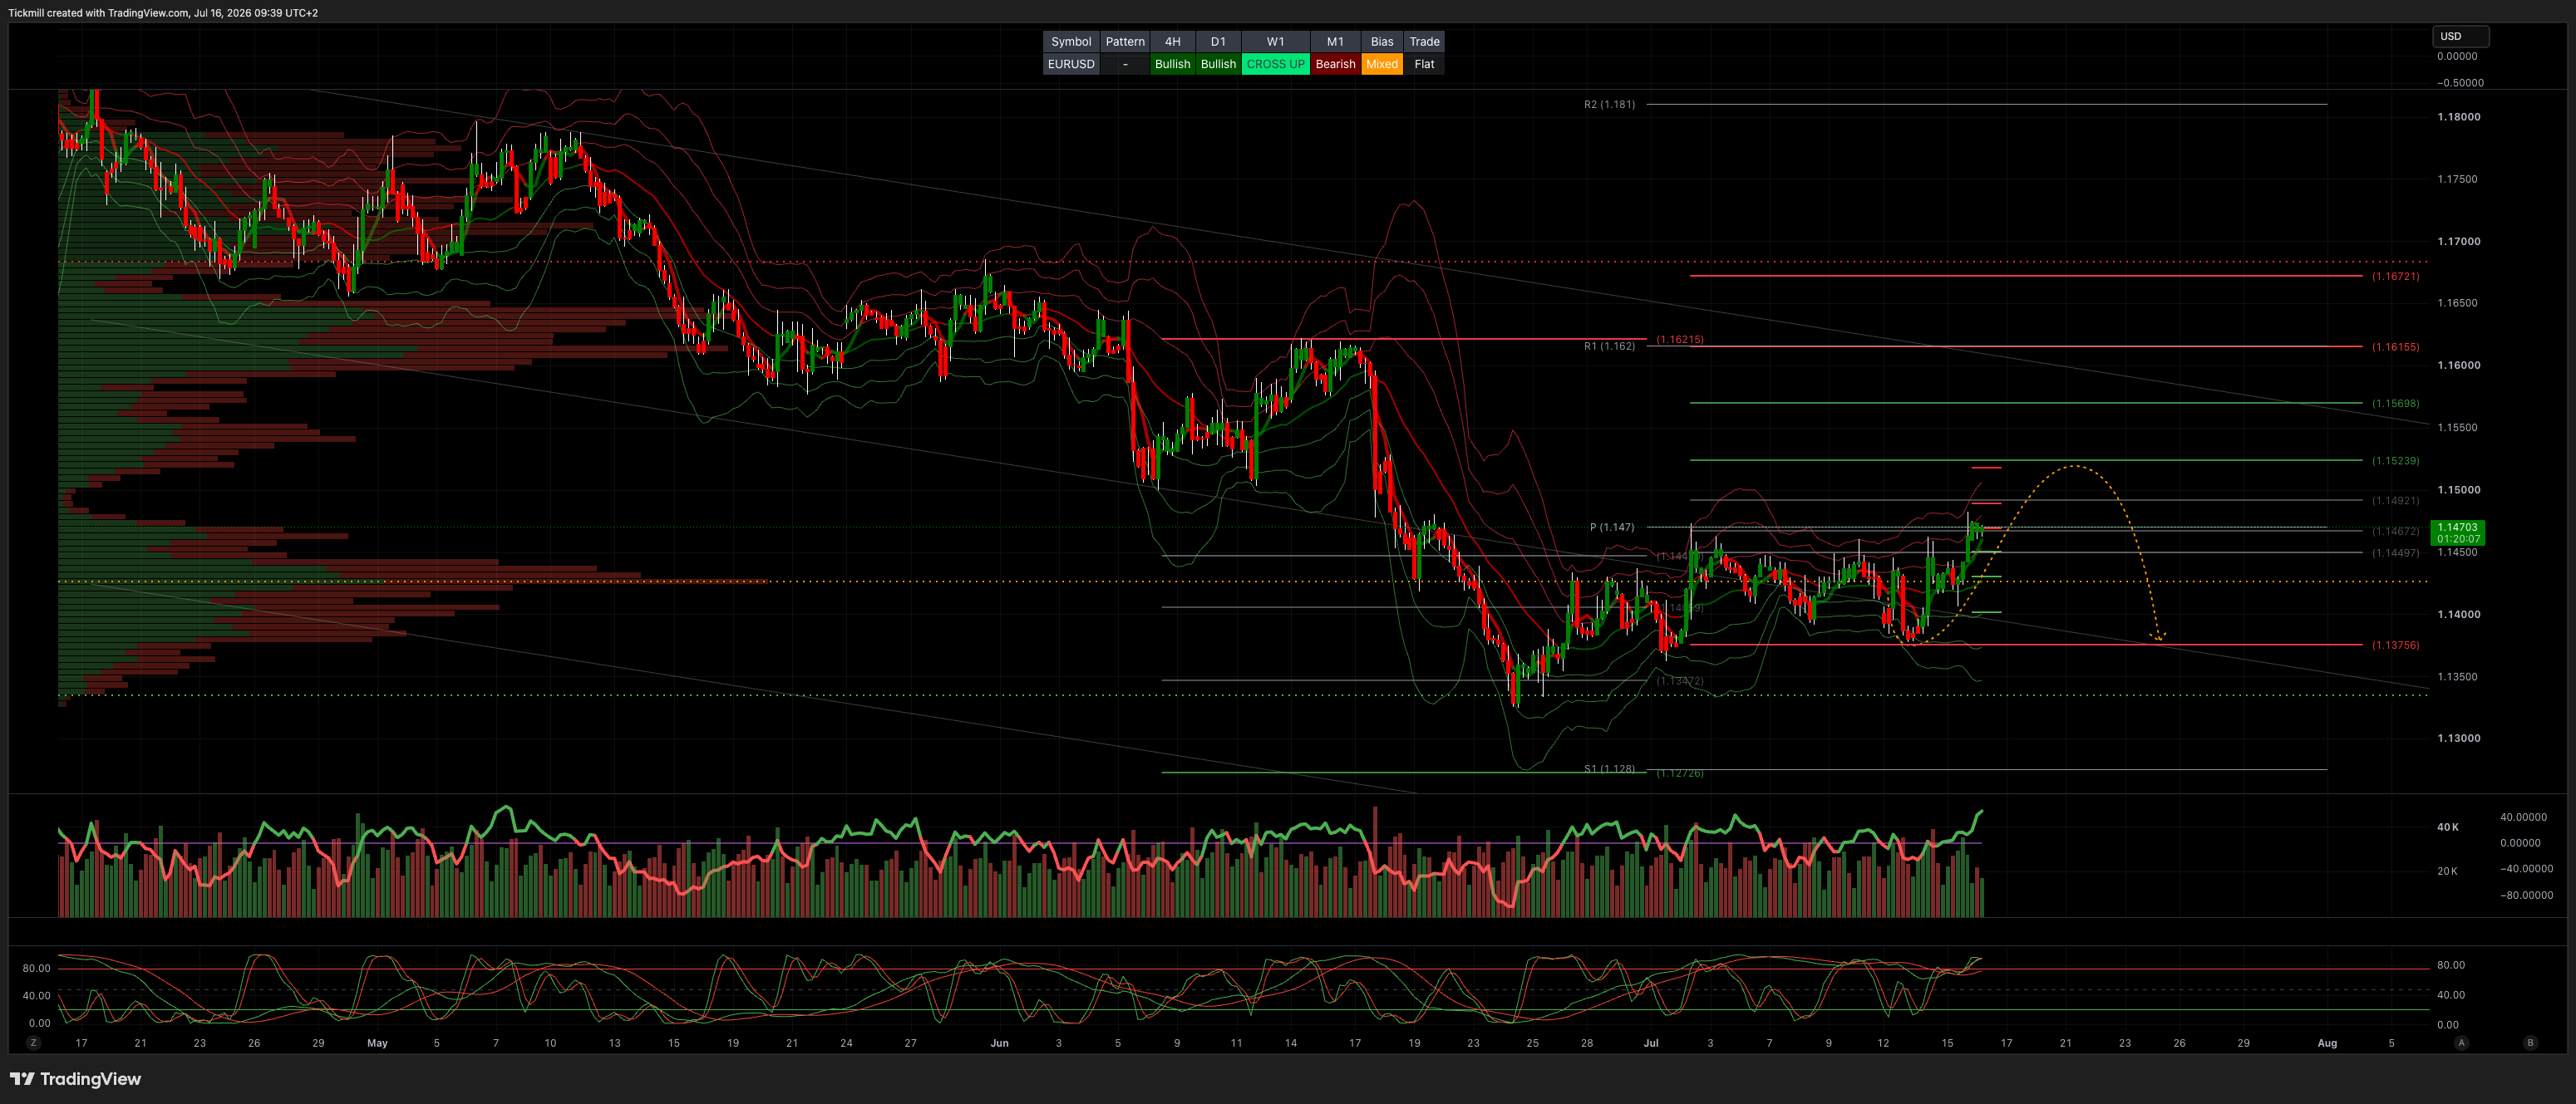Click the D1 column header

coord(1218,42)
